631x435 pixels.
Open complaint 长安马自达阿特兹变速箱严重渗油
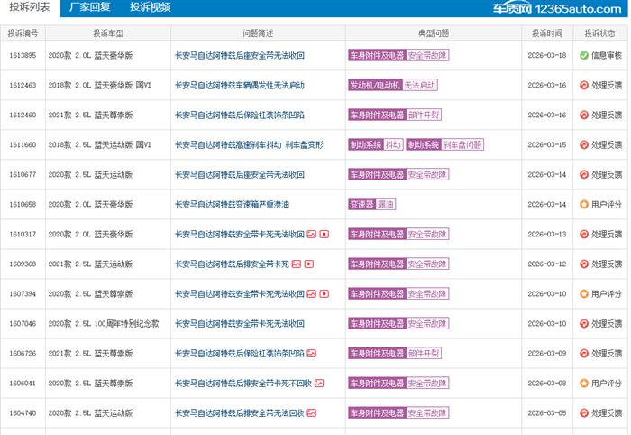coord(232,205)
